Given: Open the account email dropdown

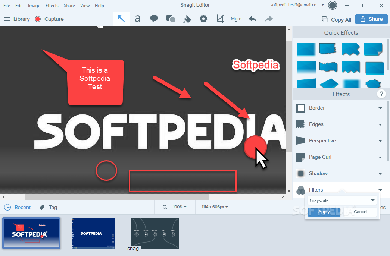Looking at the screenshot, I should pos(297,5).
